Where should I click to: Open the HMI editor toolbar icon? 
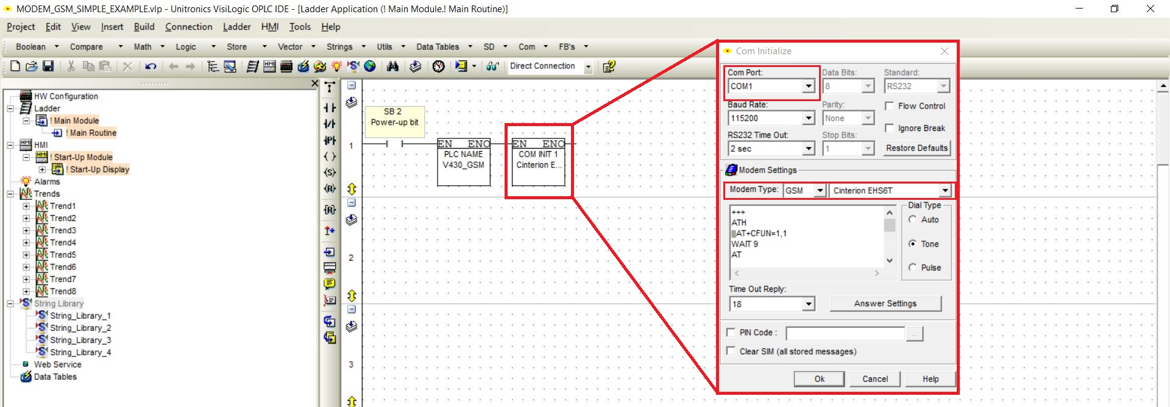(x=269, y=66)
